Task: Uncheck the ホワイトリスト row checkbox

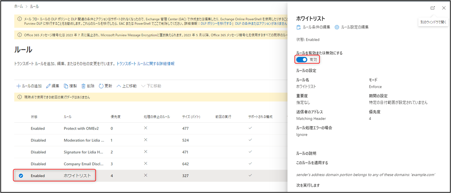Action: 21,176
